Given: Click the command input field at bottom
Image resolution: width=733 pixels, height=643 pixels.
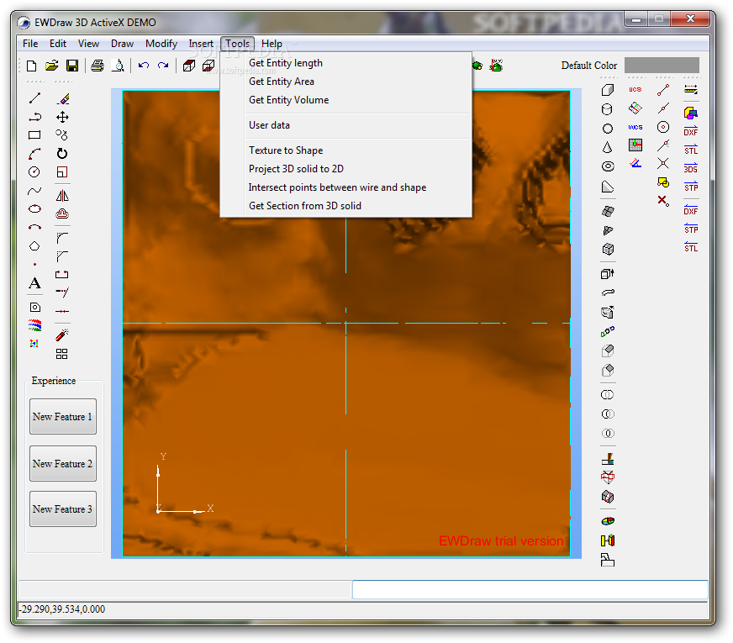Looking at the screenshot, I should (530, 590).
